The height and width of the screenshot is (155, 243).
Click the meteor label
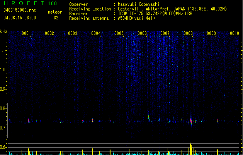point(55,12)
